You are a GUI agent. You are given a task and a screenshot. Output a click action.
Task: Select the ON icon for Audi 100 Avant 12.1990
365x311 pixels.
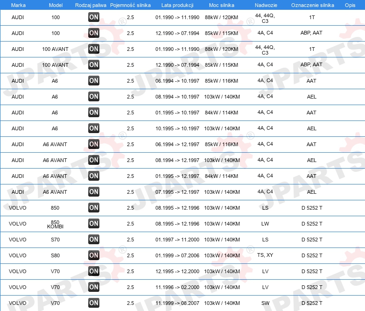click(x=94, y=65)
